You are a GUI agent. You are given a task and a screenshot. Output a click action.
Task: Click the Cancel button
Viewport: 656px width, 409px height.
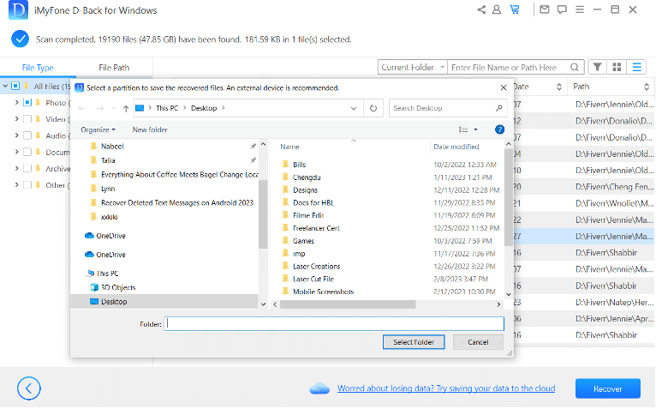[478, 342]
